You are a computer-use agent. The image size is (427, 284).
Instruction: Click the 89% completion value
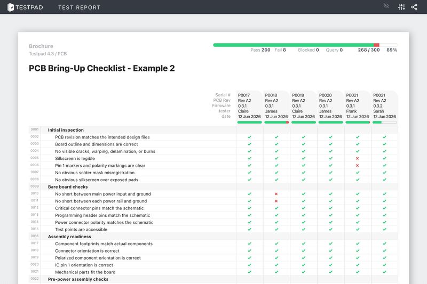[x=392, y=50]
